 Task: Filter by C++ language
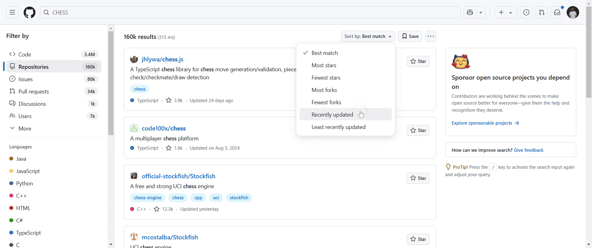coord(21,196)
